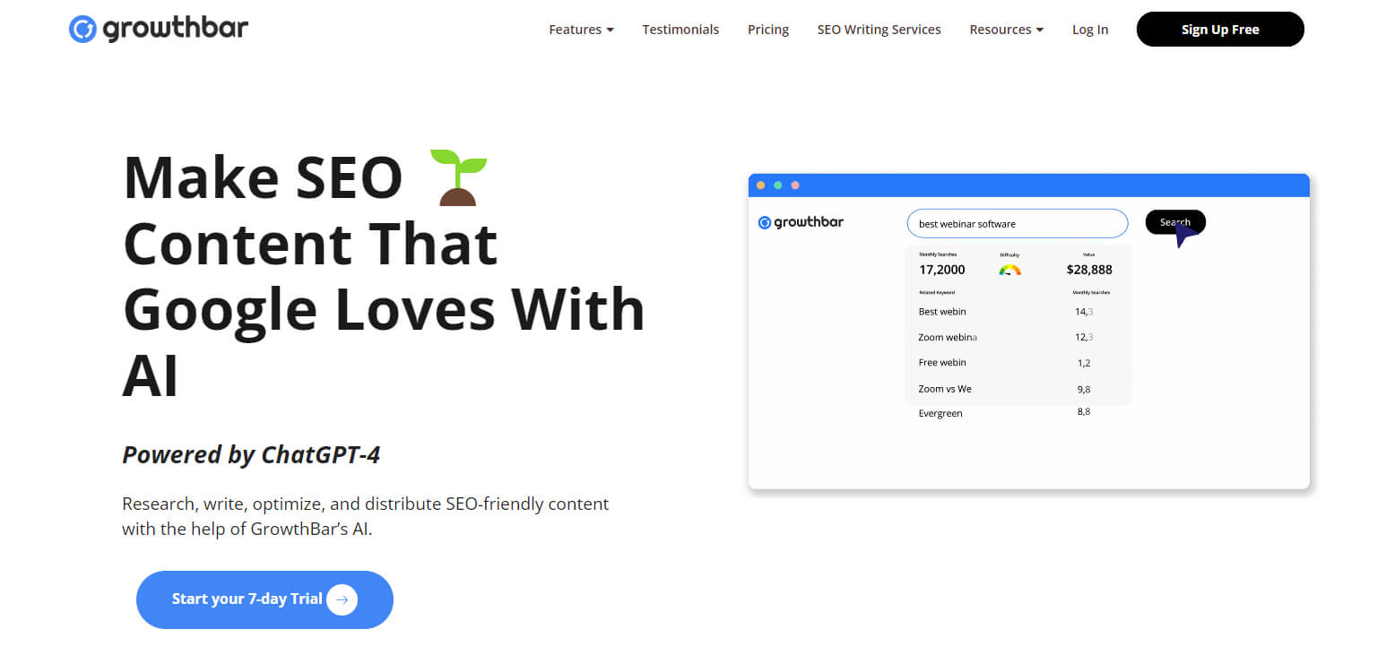Click the 'Make SEO Content' headline
Viewport: 1386px width, 655px height.
pos(384,277)
